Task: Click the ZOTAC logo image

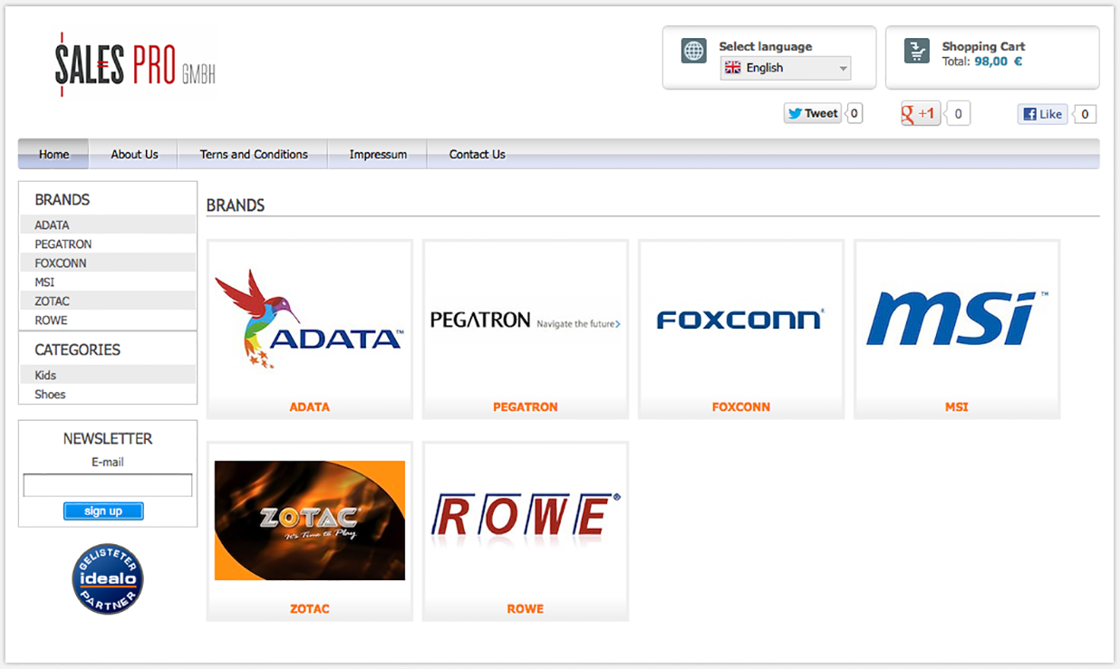Action: [310, 521]
